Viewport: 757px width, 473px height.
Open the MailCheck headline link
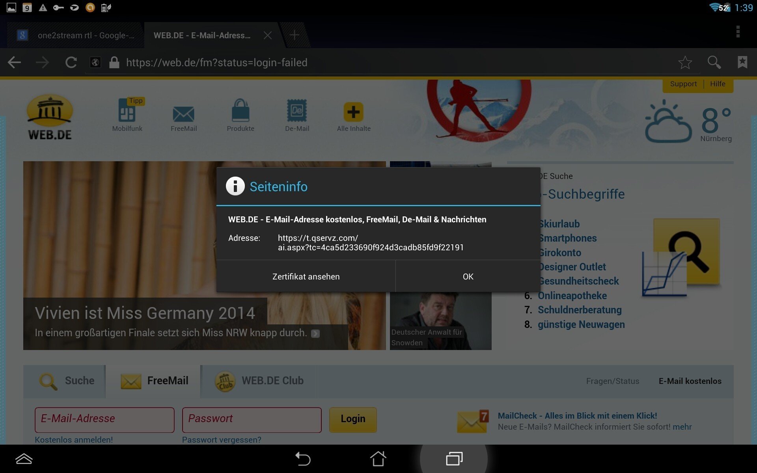coord(577,415)
